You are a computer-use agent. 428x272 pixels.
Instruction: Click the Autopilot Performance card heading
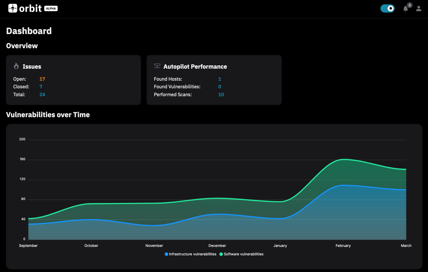tap(195, 67)
